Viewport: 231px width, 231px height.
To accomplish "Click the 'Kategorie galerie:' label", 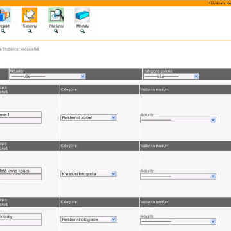I will 158,71.
